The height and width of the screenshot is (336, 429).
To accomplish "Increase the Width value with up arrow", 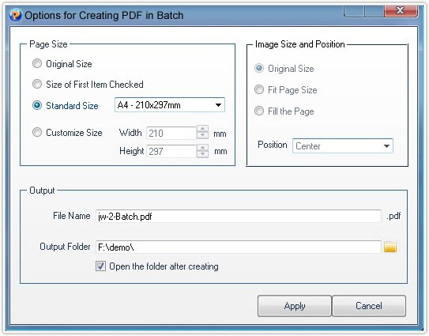I will (202, 129).
